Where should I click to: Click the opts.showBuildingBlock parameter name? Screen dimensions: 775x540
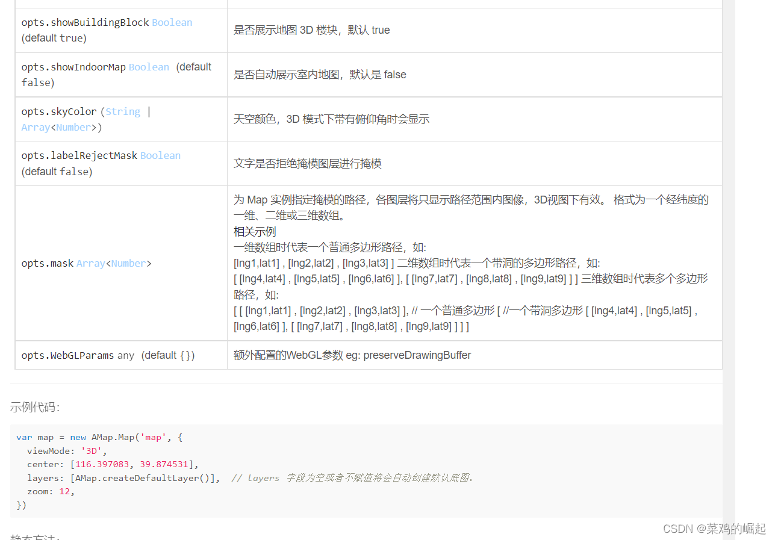point(85,22)
